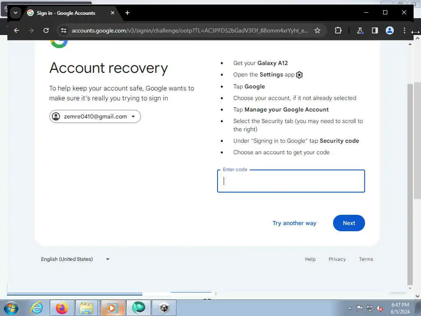Image resolution: width=421 pixels, height=316 pixels.
Task: Launch Firefox from the taskbar
Action: click(x=62, y=308)
